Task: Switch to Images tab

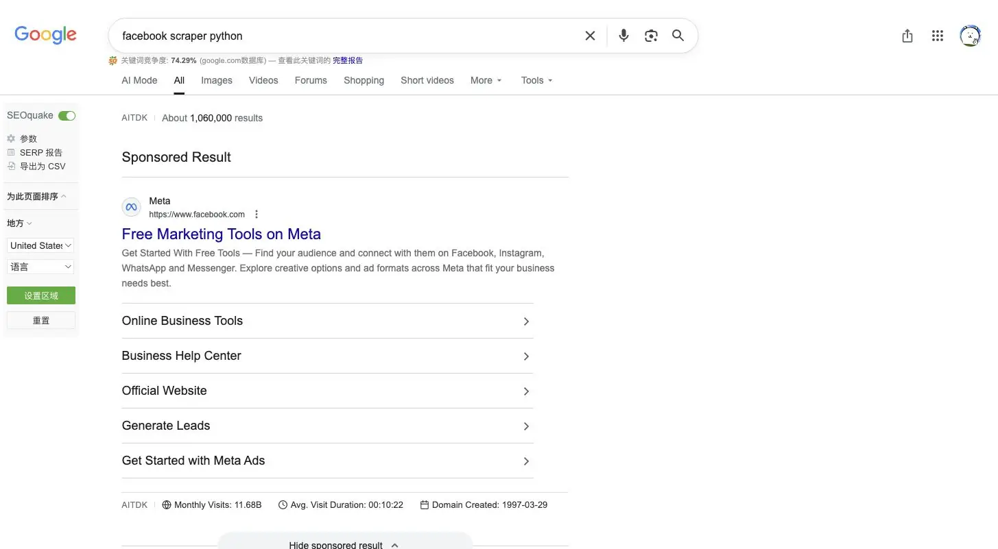Action: pyautogui.click(x=217, y=80)
